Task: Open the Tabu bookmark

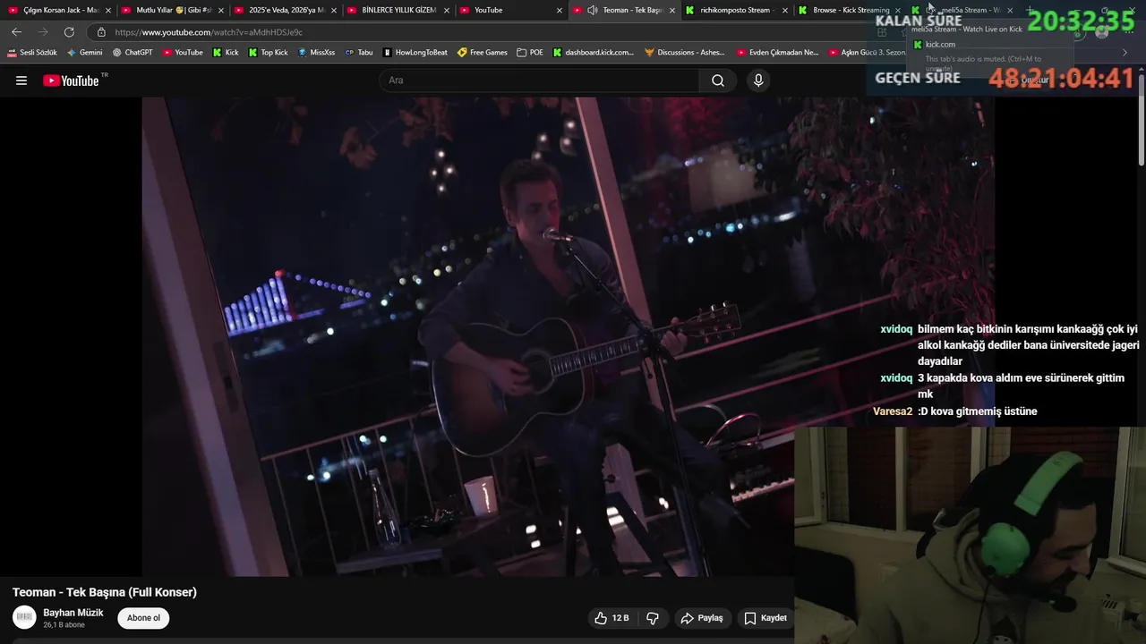Action: click(359, 53)
